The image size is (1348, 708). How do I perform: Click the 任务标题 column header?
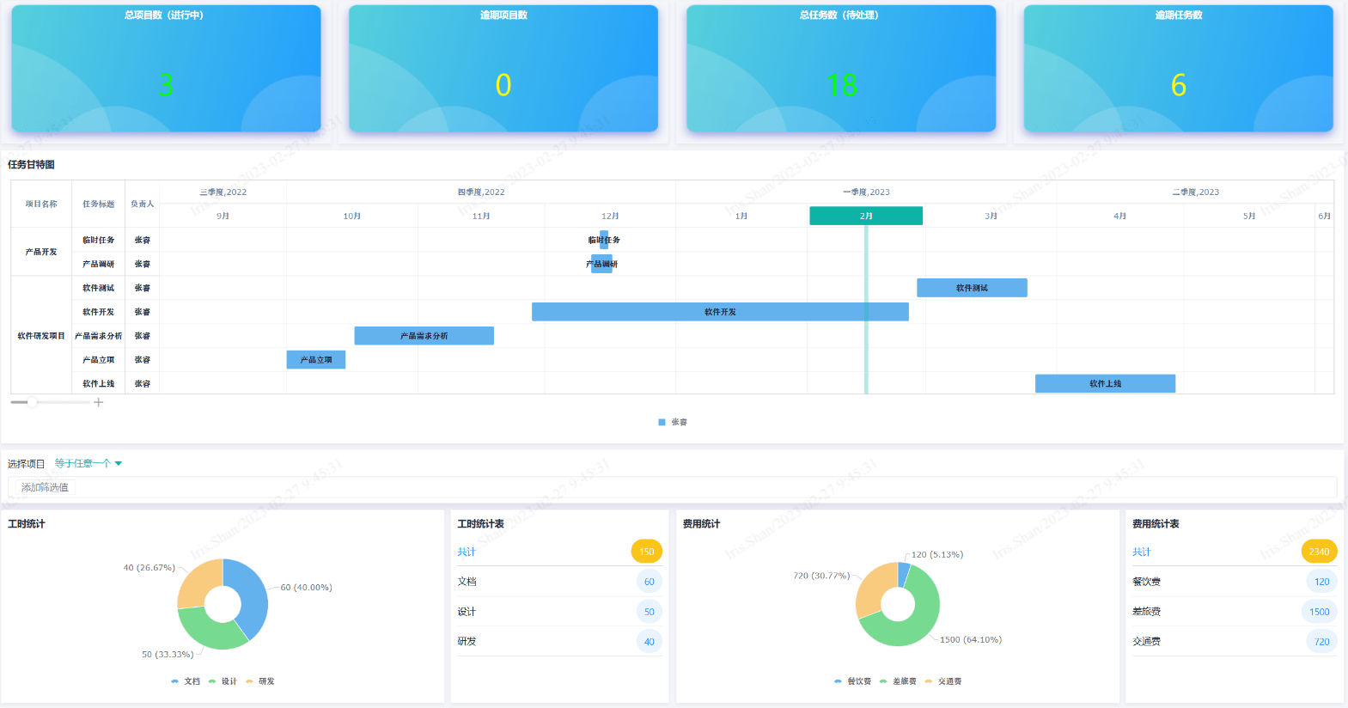99,204
